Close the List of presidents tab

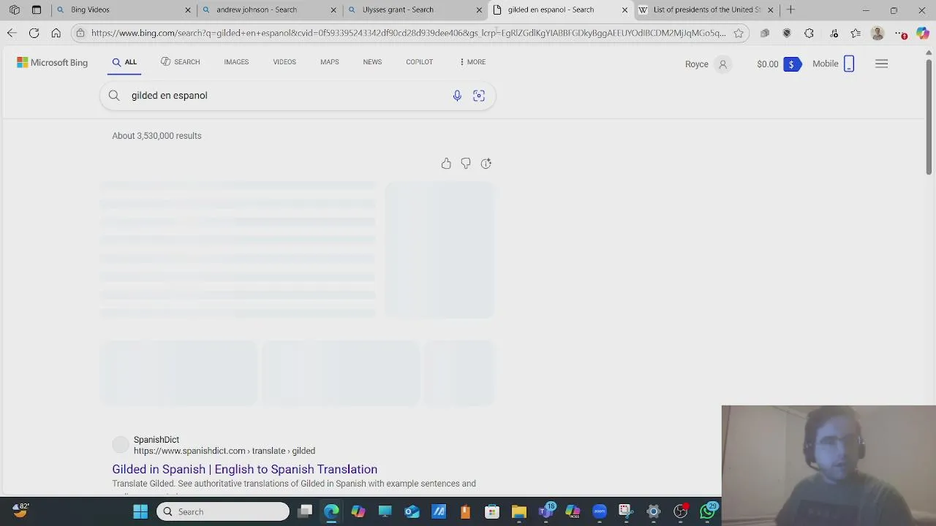coord(770,9)
